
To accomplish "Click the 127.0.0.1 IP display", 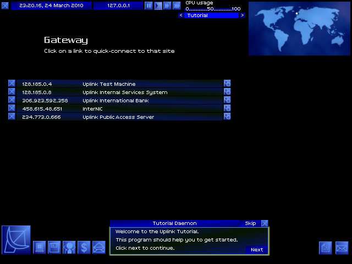I will point(118,5).
